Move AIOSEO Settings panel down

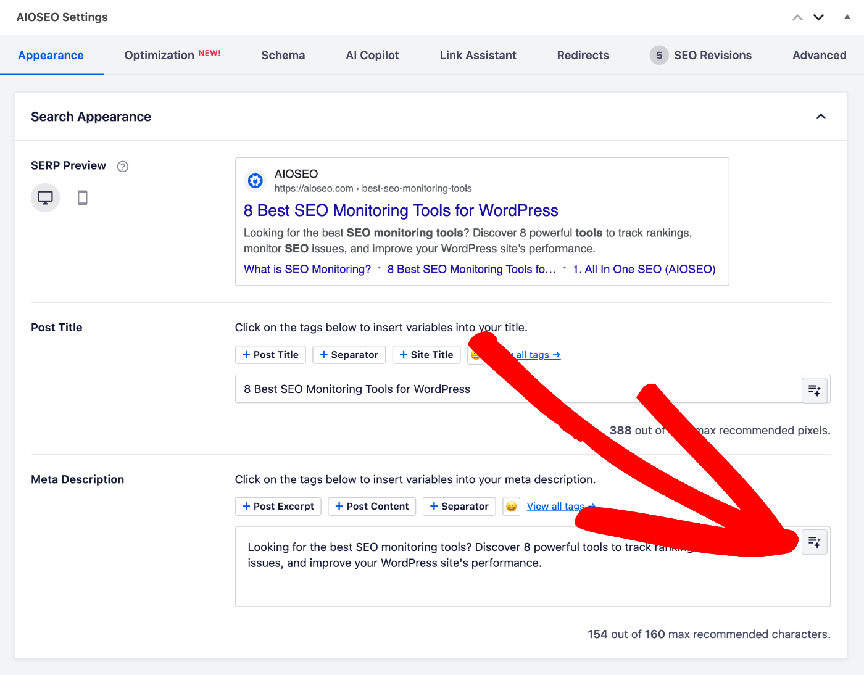(819, 17)
